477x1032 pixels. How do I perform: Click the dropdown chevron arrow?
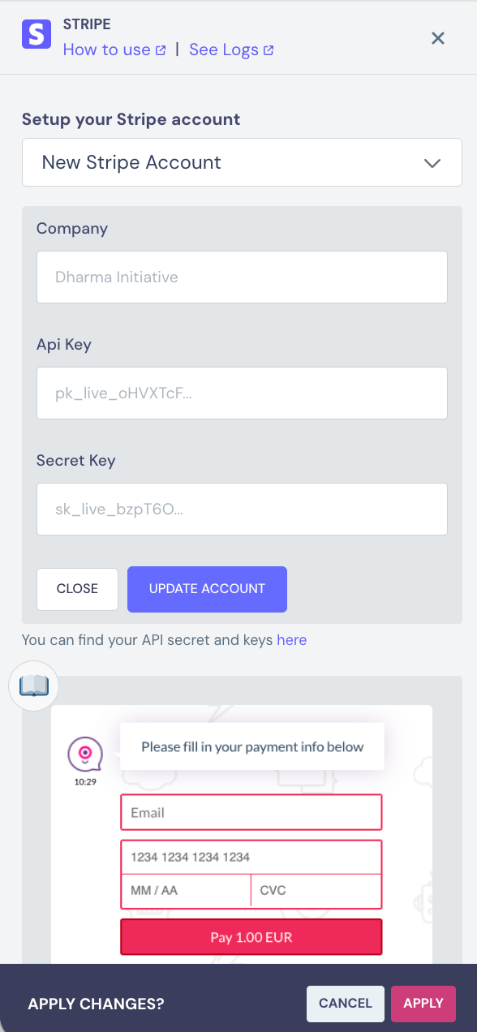(x=432, y=163)
